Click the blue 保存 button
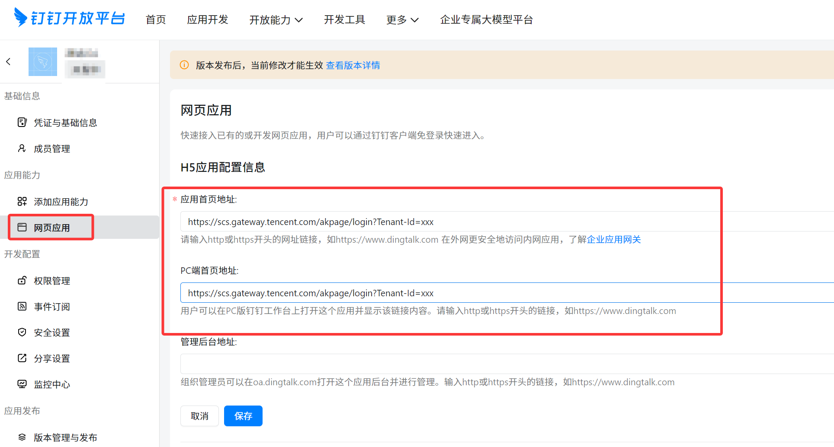Viewport: 834px width, 447px height. [243, 416]
